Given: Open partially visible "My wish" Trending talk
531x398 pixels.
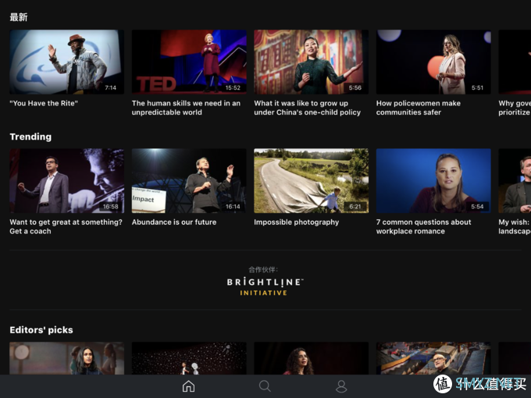Looking at the screenshot, I should pyautogui.click(x=515, y=181).
